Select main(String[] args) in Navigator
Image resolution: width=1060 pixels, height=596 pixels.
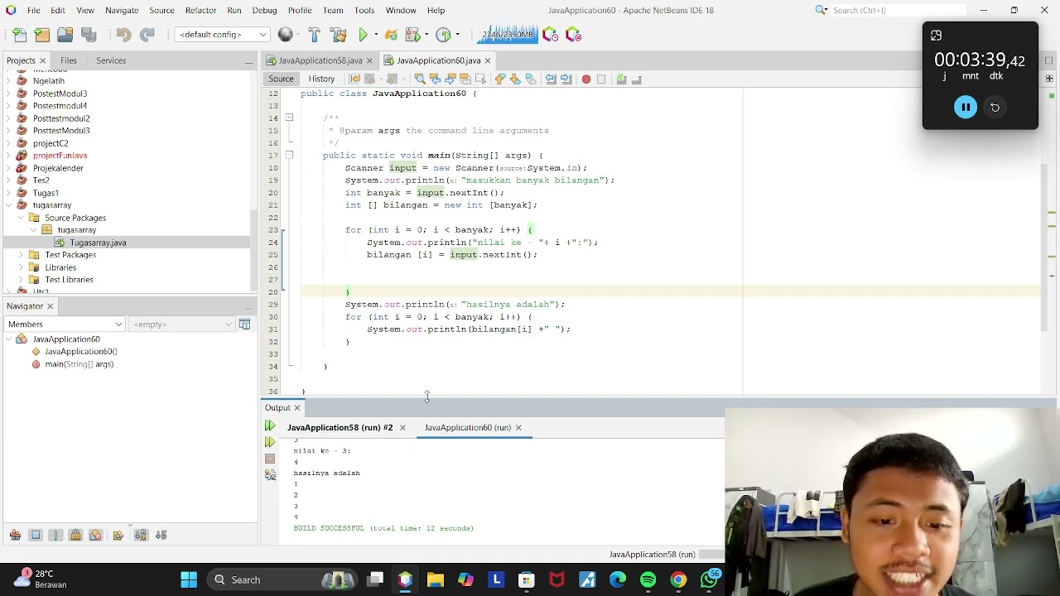pyautogui.click(x=79, y=364)
